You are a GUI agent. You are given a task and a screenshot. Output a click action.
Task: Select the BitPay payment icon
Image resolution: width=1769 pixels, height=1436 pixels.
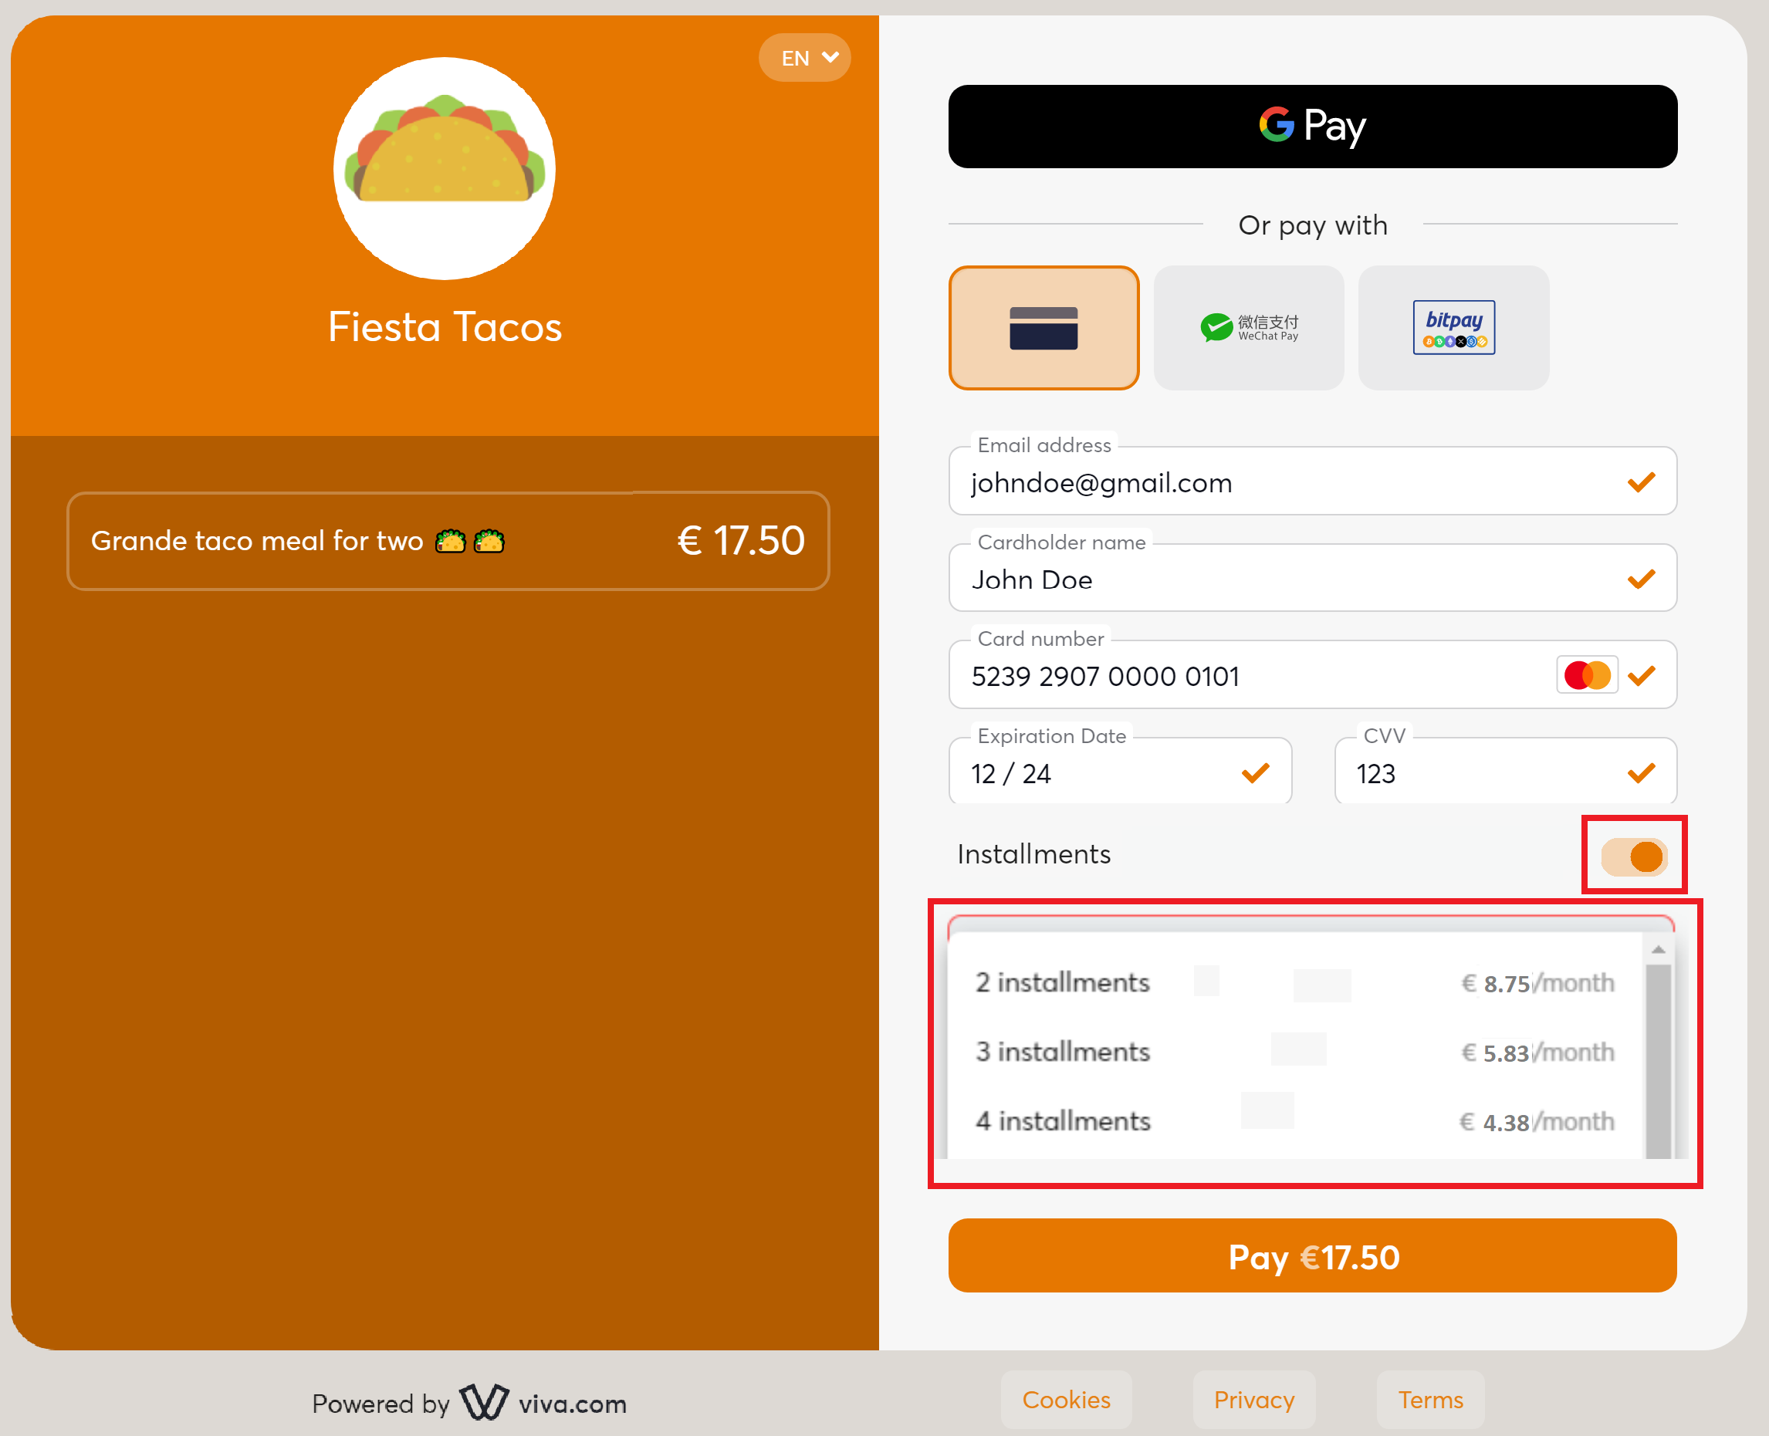[1454, 326]
